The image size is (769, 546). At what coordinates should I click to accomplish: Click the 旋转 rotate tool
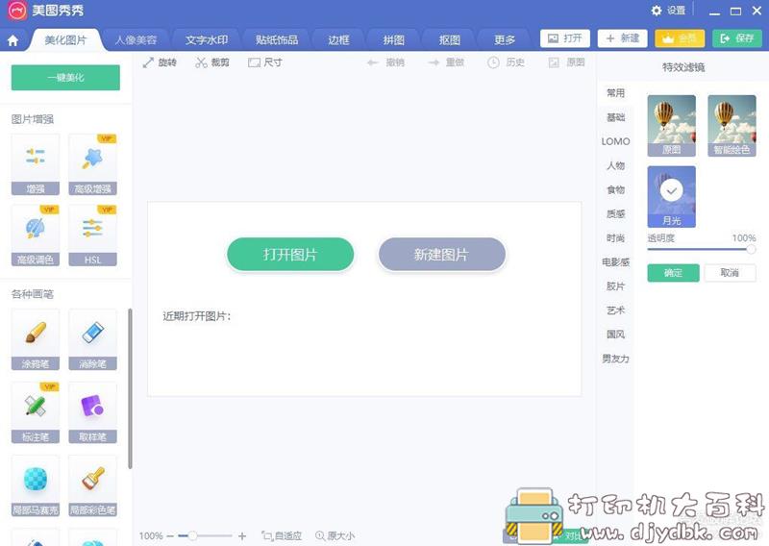tap(160, 62)
